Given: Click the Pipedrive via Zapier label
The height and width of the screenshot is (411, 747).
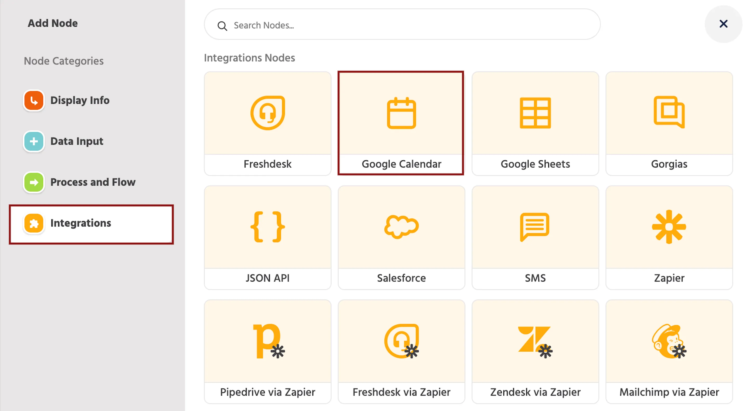Looking at the screenshot, I should coord(267,392).
